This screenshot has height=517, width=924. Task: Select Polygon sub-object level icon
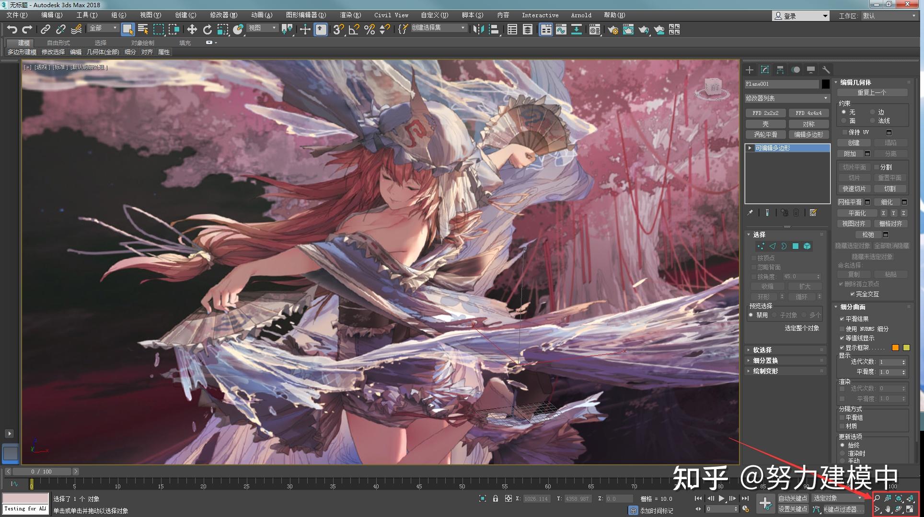click(x=796, y=246)
